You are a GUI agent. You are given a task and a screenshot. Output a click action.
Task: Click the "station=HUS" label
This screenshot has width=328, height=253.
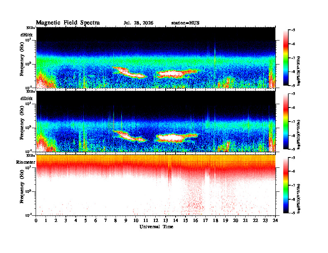coord(186,23)
